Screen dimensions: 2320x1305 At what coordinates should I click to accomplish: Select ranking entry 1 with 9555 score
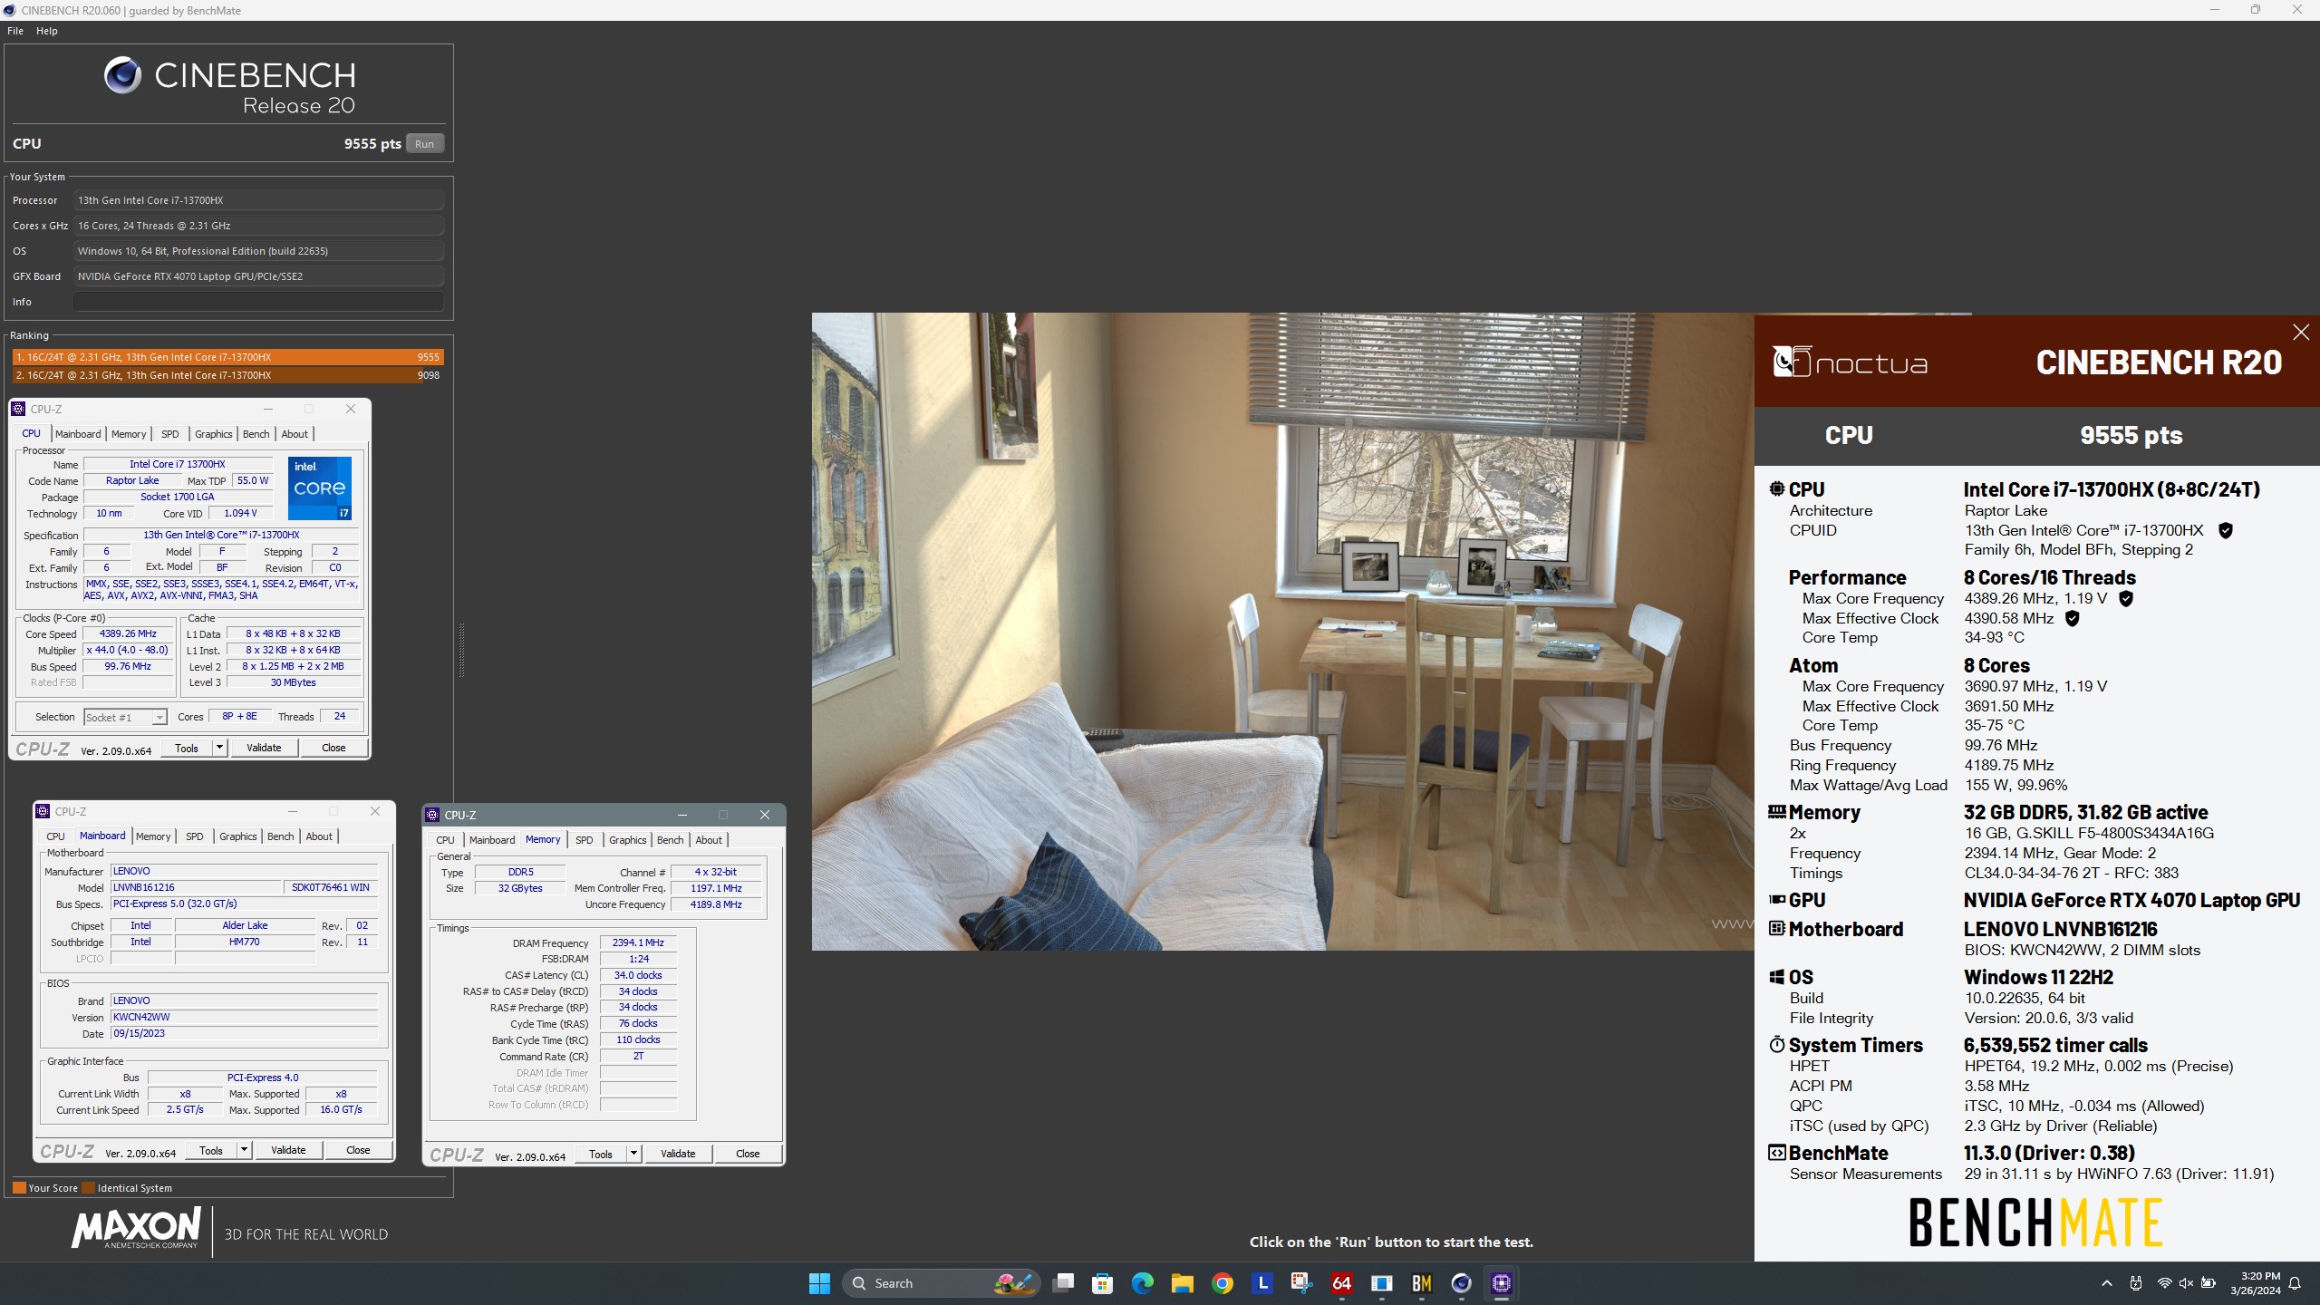point(227,357)
